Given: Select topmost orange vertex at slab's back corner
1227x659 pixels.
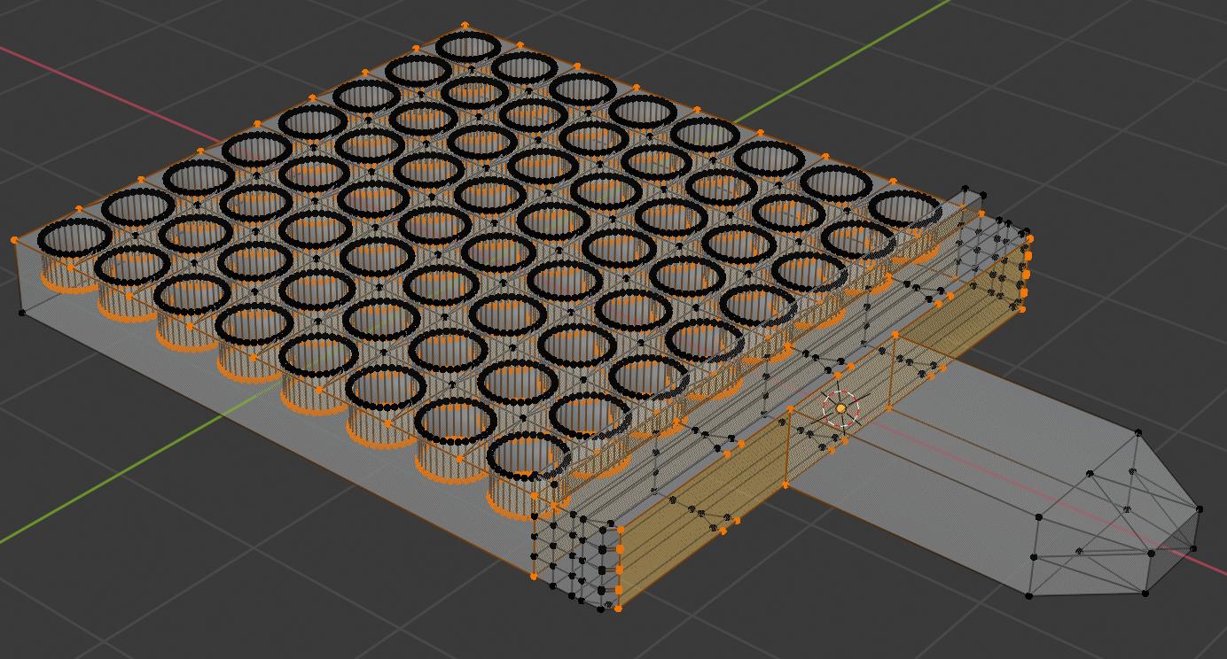Looking at the screenshot, I should click(465, 27).
